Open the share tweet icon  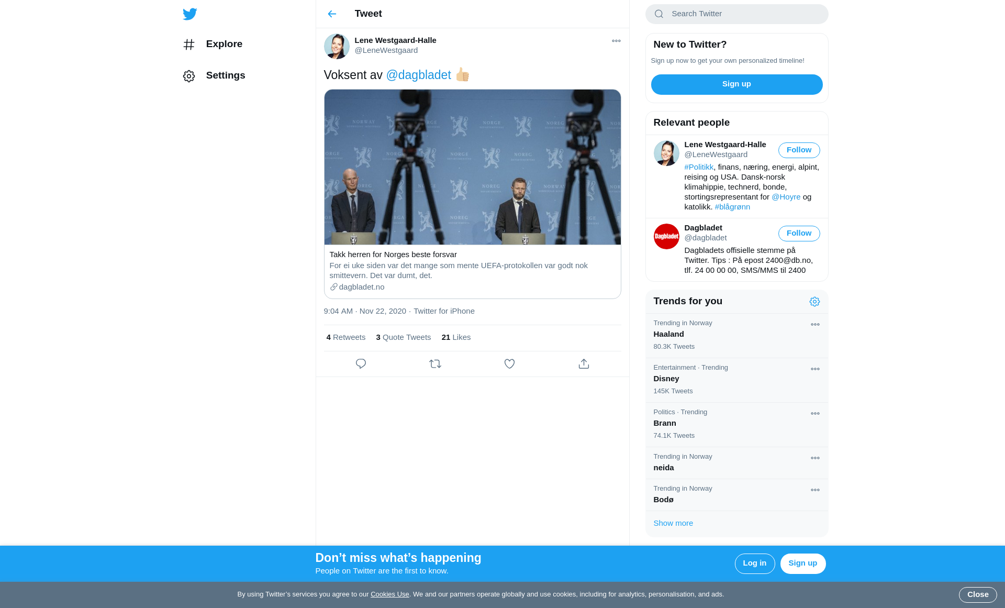(584, 363)
